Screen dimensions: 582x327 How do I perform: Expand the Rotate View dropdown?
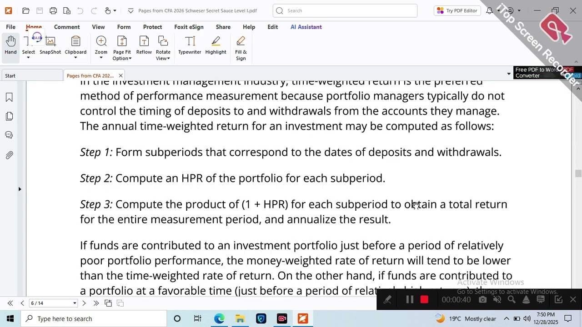click(x=168, y=59)
